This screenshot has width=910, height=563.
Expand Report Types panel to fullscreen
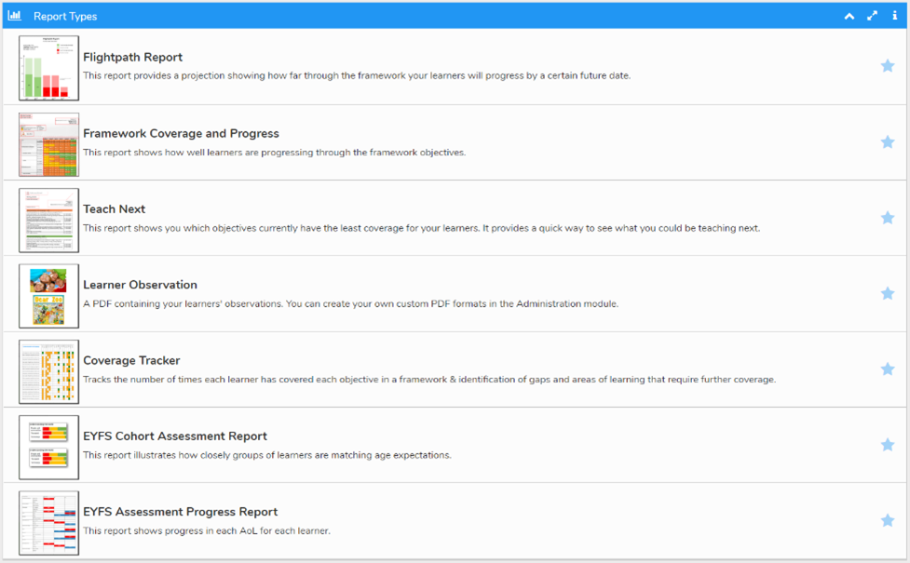[x=873, y=16]
